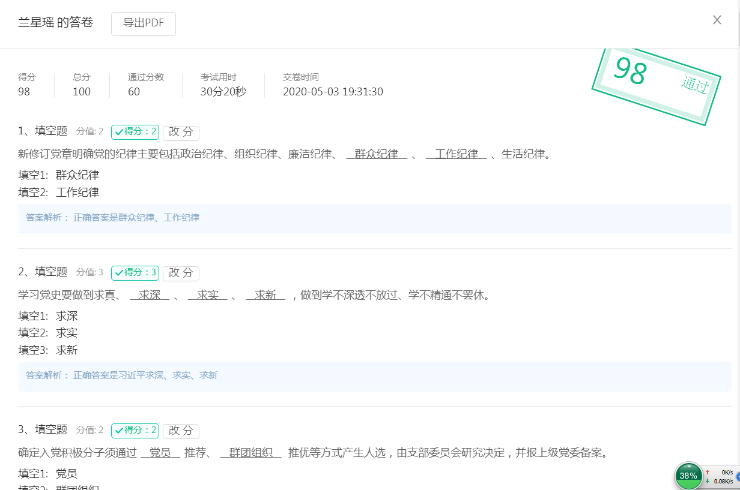Close the 答卷 dialog with the X
Viewport: 740px width, 490px height.
[717, 20]
